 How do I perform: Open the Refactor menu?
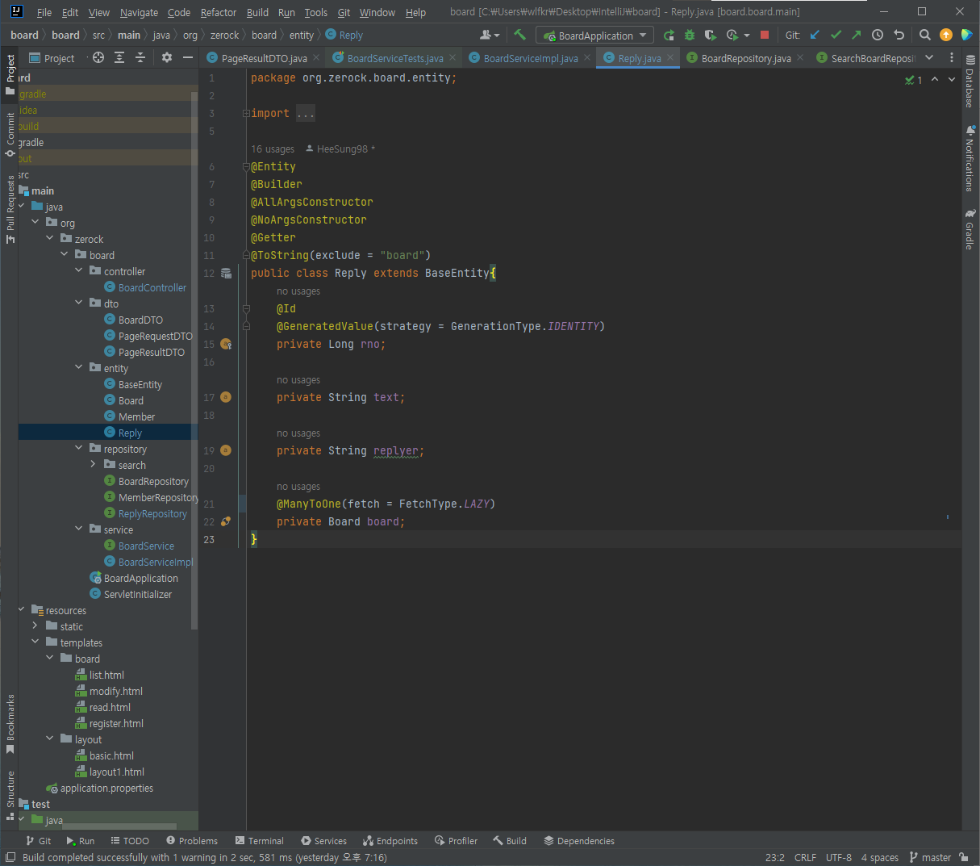[219, 12]
